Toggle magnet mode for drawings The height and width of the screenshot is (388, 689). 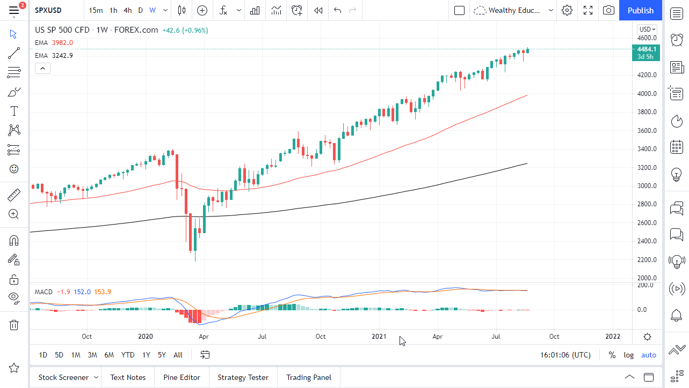(14, 240)
